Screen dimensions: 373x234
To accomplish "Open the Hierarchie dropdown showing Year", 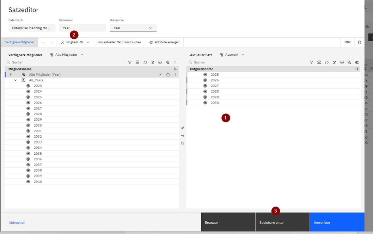I will [x=133, y=28].
